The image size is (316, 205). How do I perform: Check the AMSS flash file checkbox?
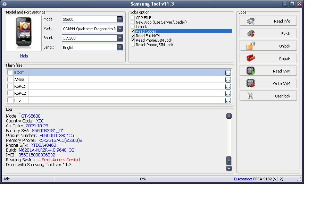point(10,79)
